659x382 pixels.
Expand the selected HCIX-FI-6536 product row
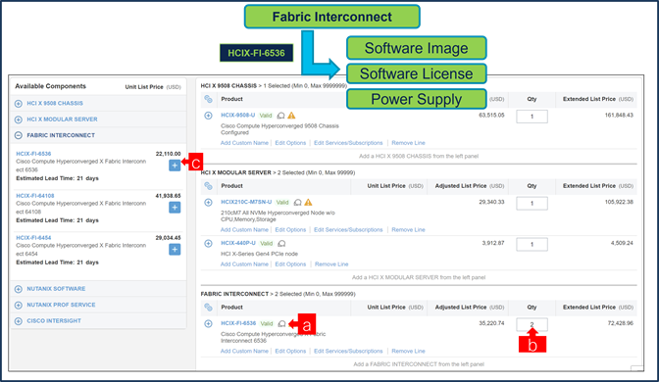[x=208, y=323]
